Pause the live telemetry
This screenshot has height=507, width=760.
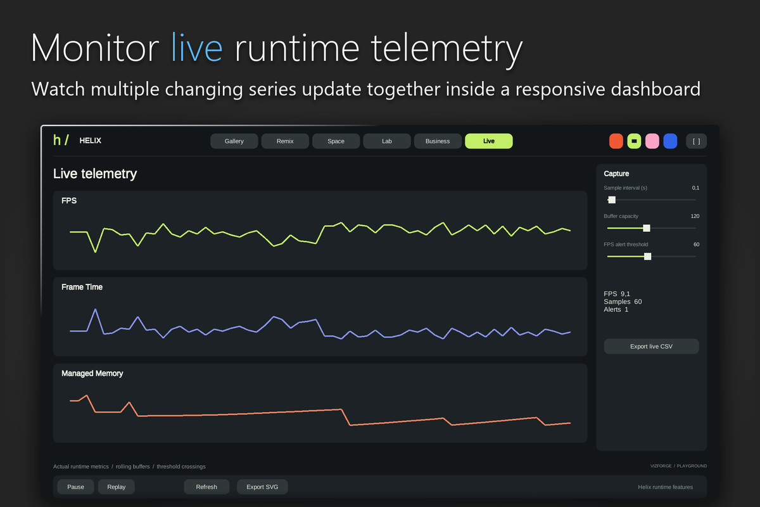click(x=76, y=487)
